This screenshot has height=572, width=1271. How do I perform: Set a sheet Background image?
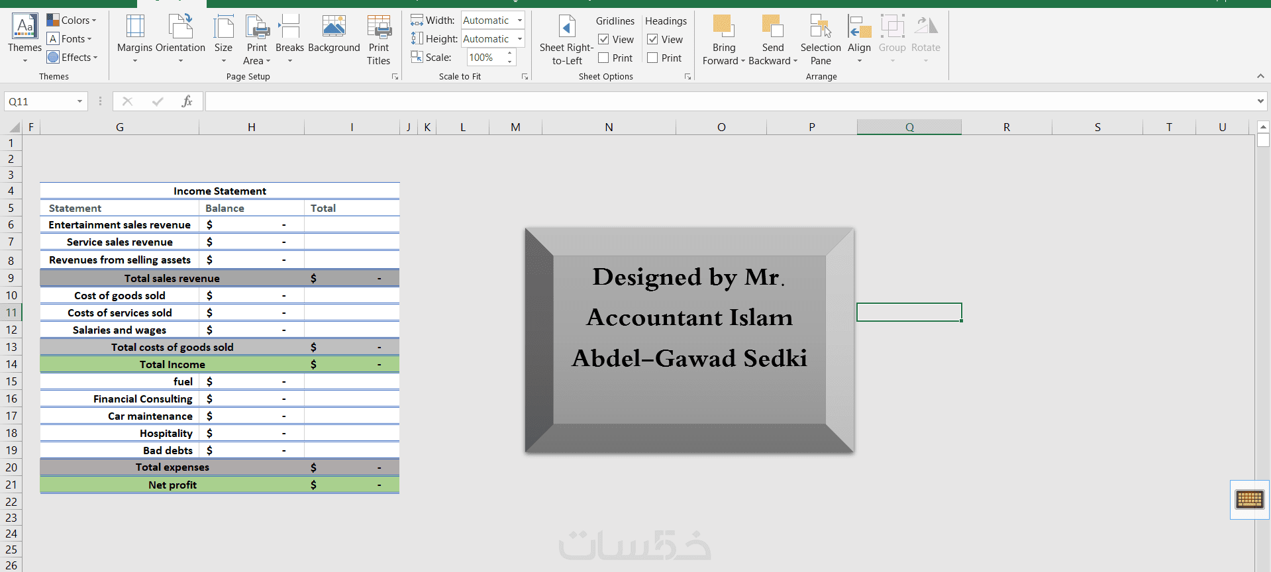pyautogui.click(x=334, y=34)
